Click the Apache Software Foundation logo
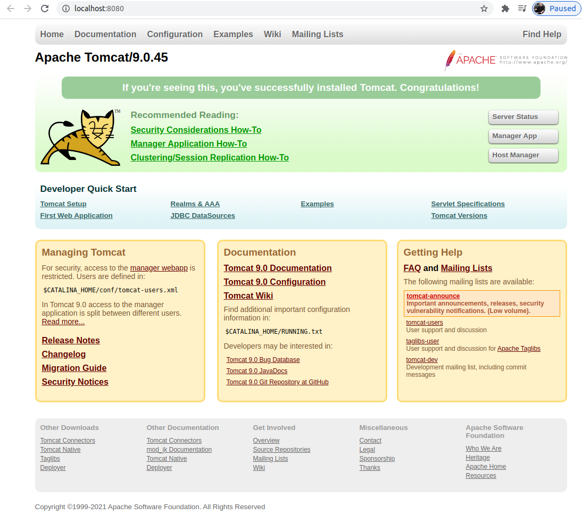This screenshot has width=582, height=515. coord(506,60)
